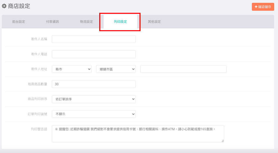Click the street address field after 鄉鎮市區
This screenshot has width=278, height=153.
[x=183, y=69]
